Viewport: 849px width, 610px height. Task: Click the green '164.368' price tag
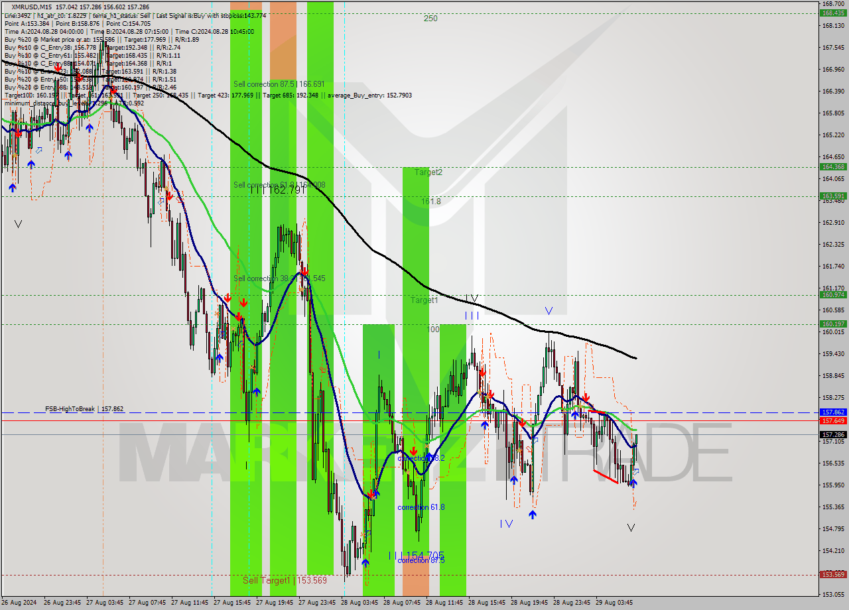pyautogui.click(x=833, y=166)
